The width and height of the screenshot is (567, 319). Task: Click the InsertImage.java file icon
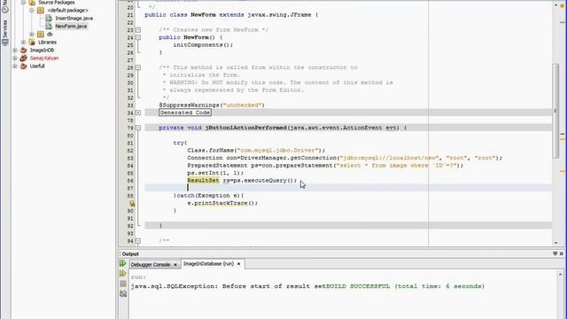(49, 18)
